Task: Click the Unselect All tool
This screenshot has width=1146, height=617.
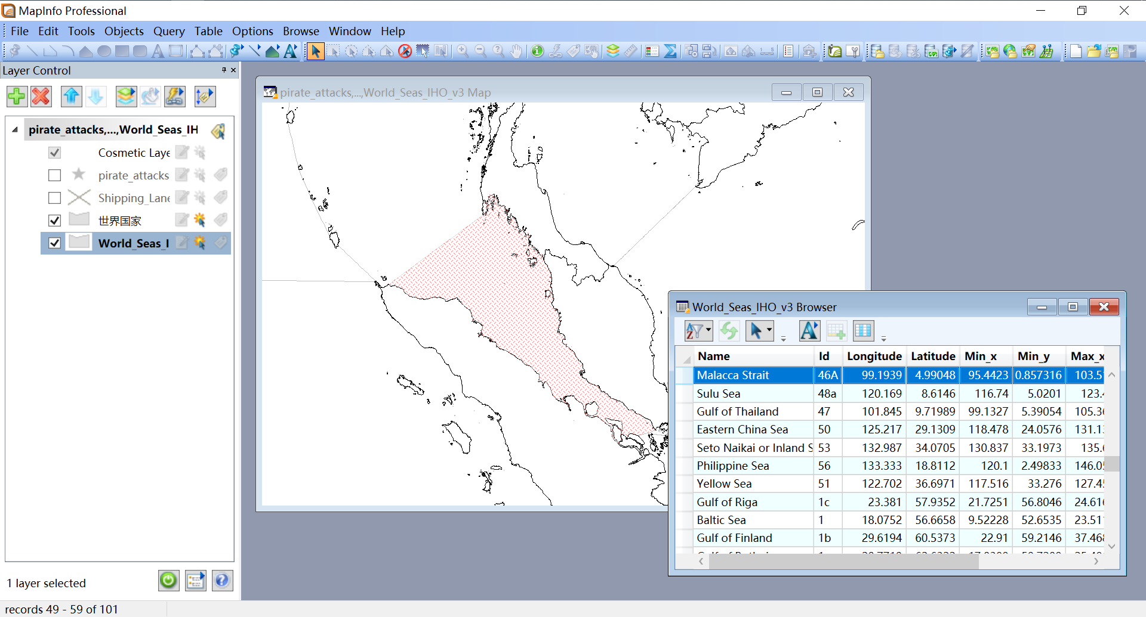Action: (405, 51)
